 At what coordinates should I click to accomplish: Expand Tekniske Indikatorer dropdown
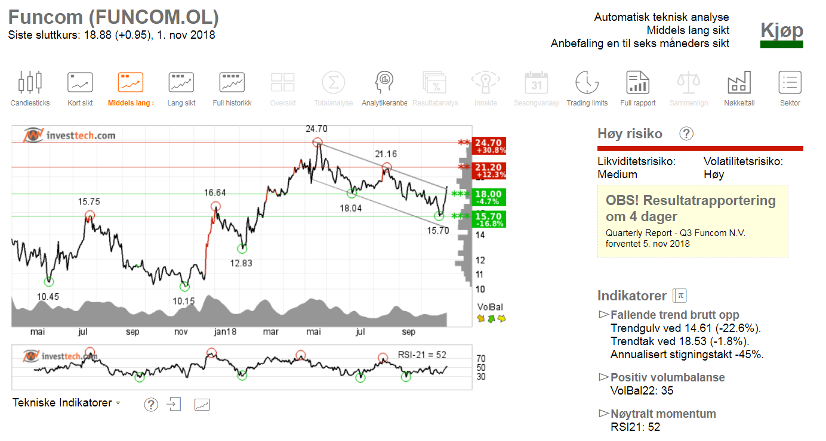(x=66, y=403)
